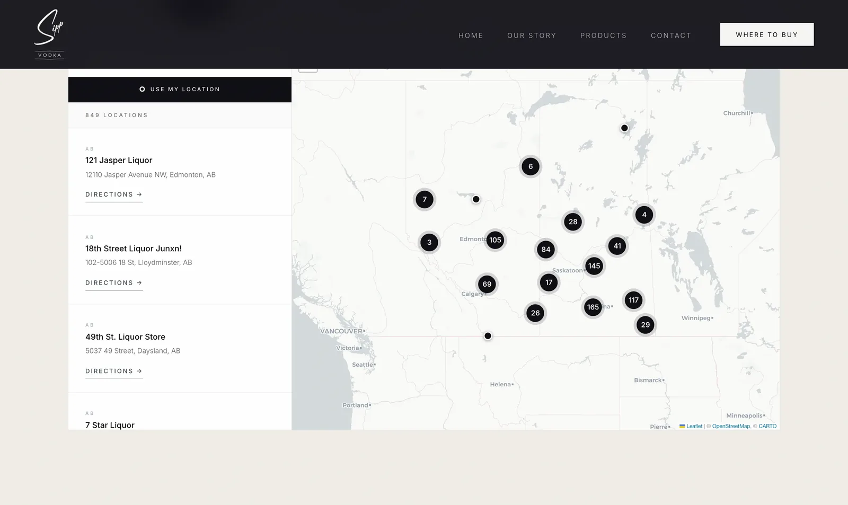Open the Home page

point(471,36)
